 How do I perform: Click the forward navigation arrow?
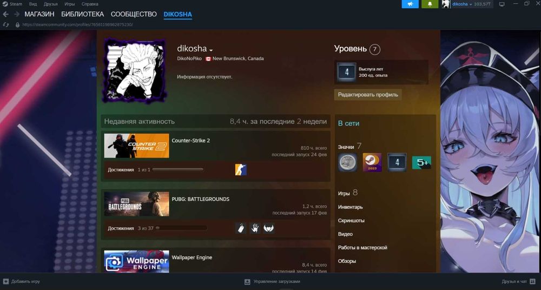[x=17, y=15]
